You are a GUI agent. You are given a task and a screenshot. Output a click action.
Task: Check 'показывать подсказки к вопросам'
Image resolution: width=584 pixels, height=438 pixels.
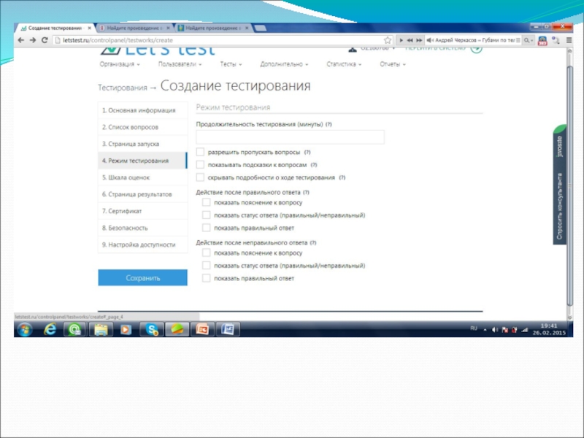click(200, 165)
